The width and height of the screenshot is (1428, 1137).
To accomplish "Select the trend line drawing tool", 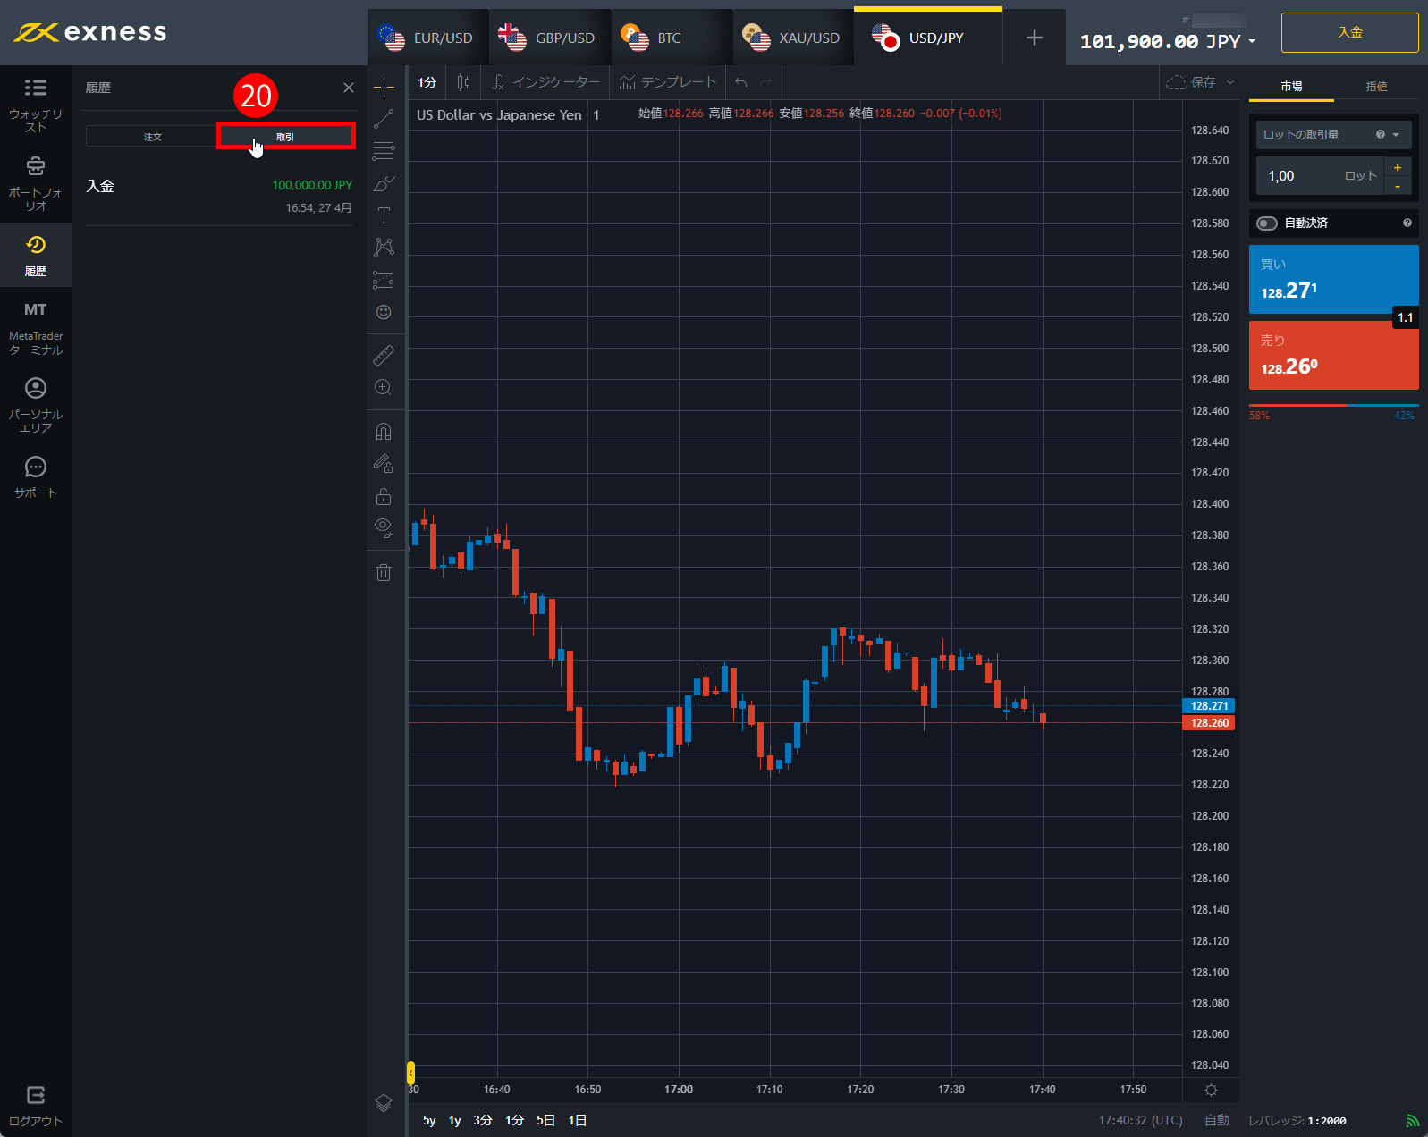I will click(384, 119).
